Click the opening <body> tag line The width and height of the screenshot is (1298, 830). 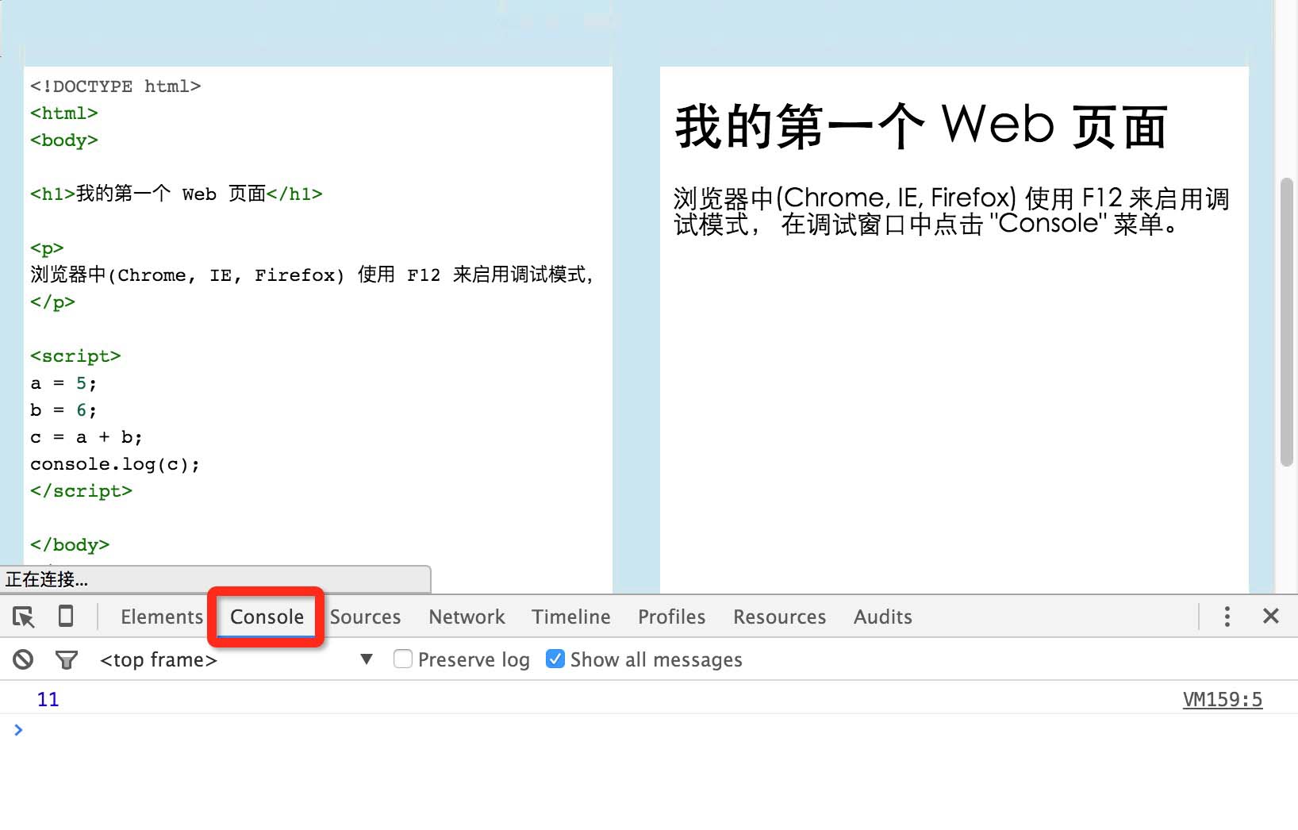64,140
